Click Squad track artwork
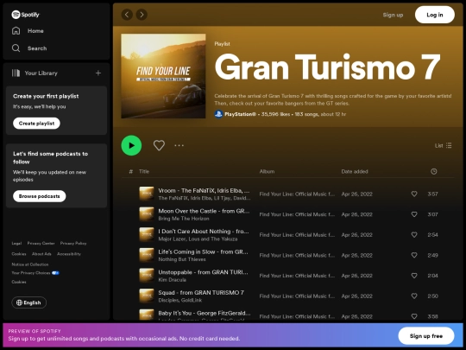 pyautogui.click(x=147, y=296)
